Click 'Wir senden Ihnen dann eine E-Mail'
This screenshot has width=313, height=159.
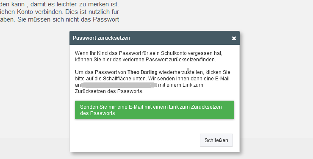pyautogui.click(x=189, y=79)
